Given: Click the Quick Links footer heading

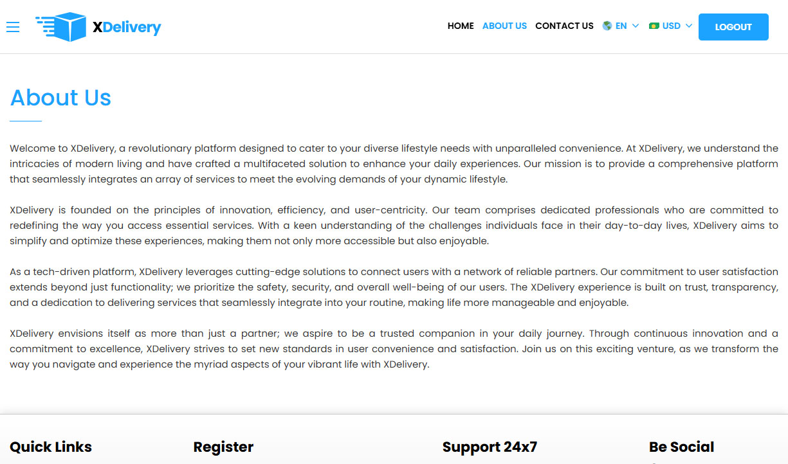Looking at the screenshot, I should tap(51, 447).
